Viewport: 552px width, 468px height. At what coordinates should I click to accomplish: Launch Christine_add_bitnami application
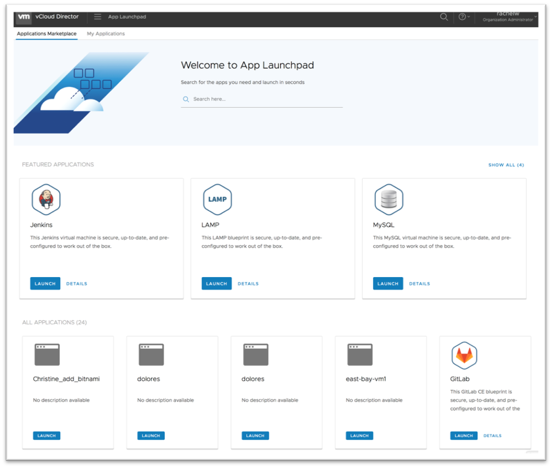46,435
